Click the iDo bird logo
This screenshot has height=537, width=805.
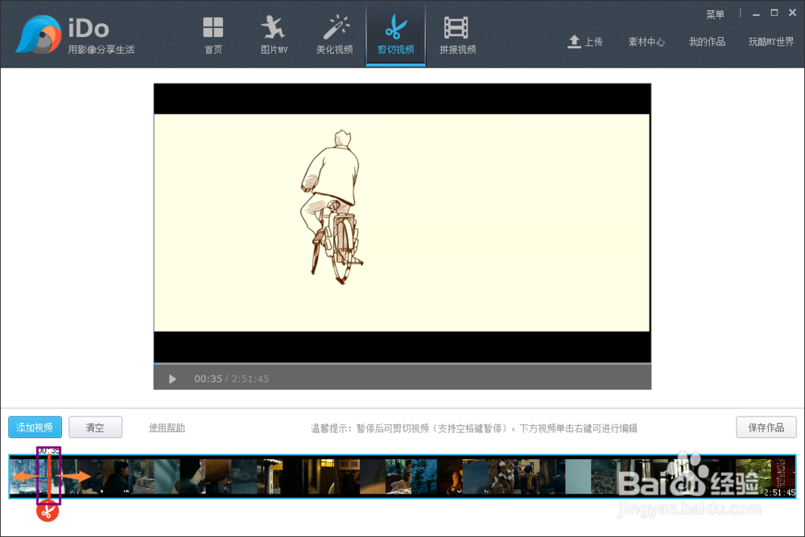(38, 35)
